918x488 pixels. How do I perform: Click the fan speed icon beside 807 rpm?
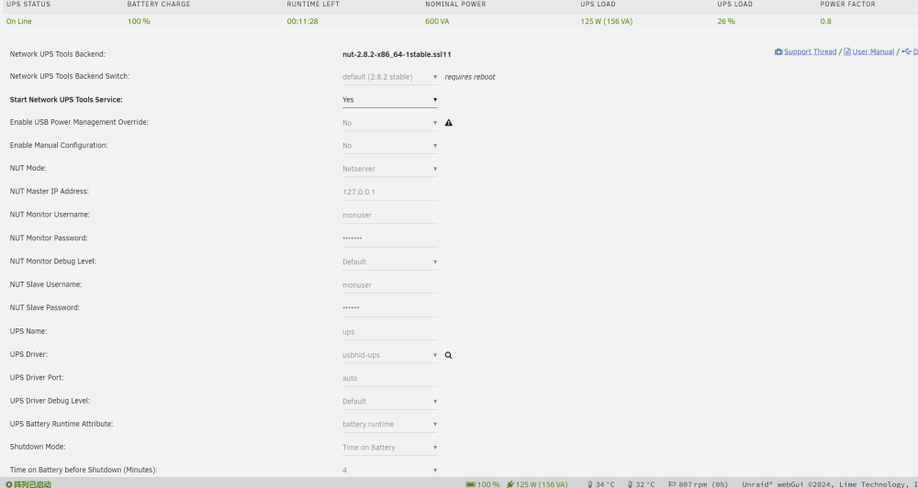click(672, 484)
